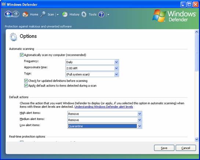
Task: Open Understanding Windows Defender alert levels link
Action: point(104,107)
